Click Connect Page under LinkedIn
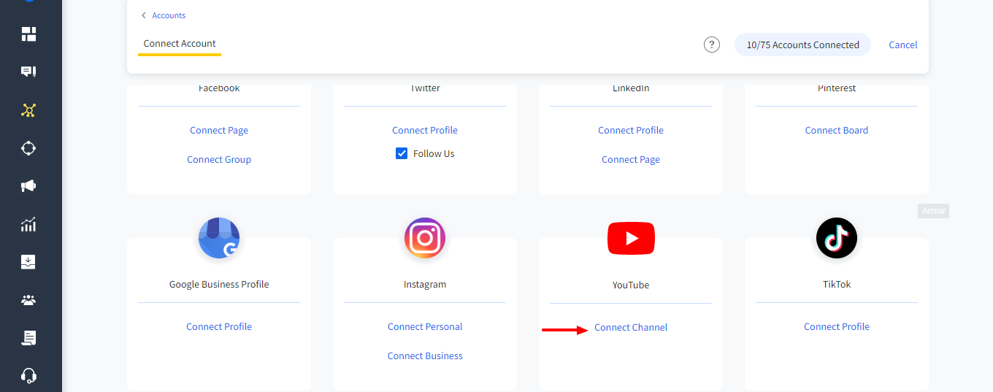This screenshot has height=392, width=993. [x=631, y=159]
